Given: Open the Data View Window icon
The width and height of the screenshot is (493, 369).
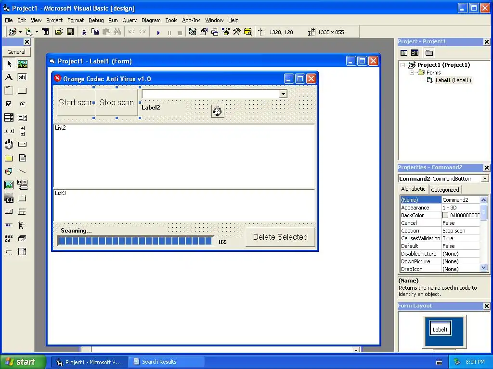Looking at the screenshot, I should 248,32.
